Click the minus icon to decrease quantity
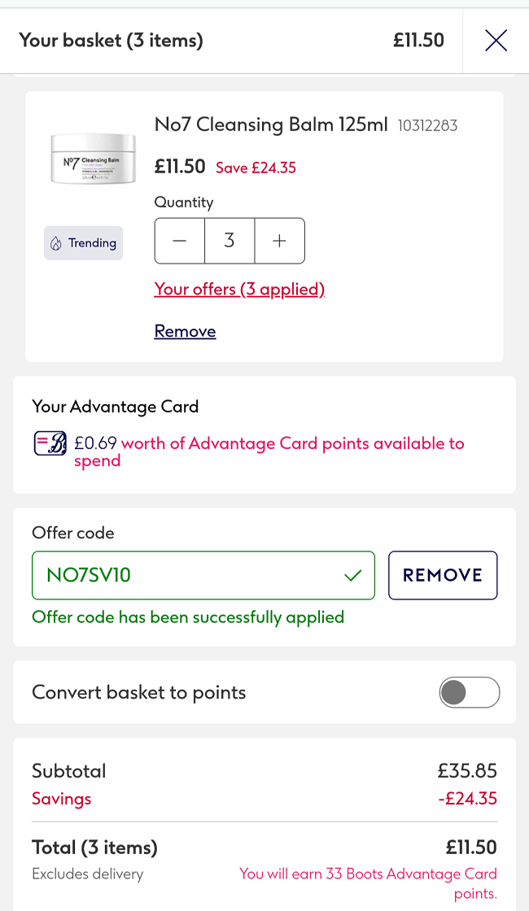The width and height of the screenshot is (529, 911). tap(179, 241)
